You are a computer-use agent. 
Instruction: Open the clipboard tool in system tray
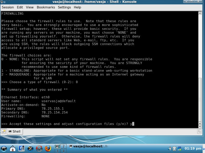pyautogui.click(x=174, y=148)
